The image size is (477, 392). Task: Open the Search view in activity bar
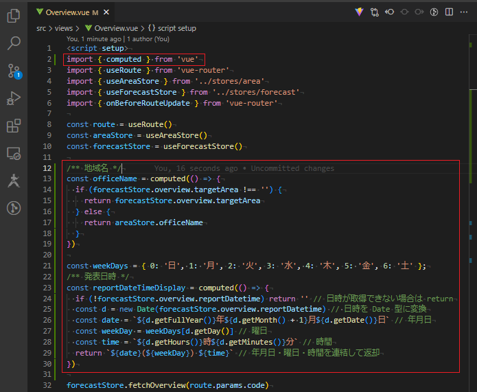point(14,43)
